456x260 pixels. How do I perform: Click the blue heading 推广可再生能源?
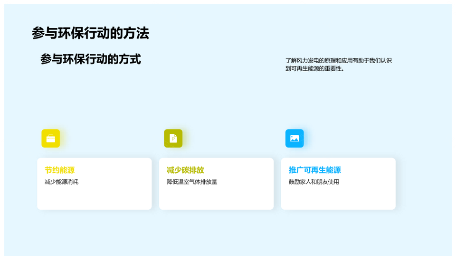[314, 170]
